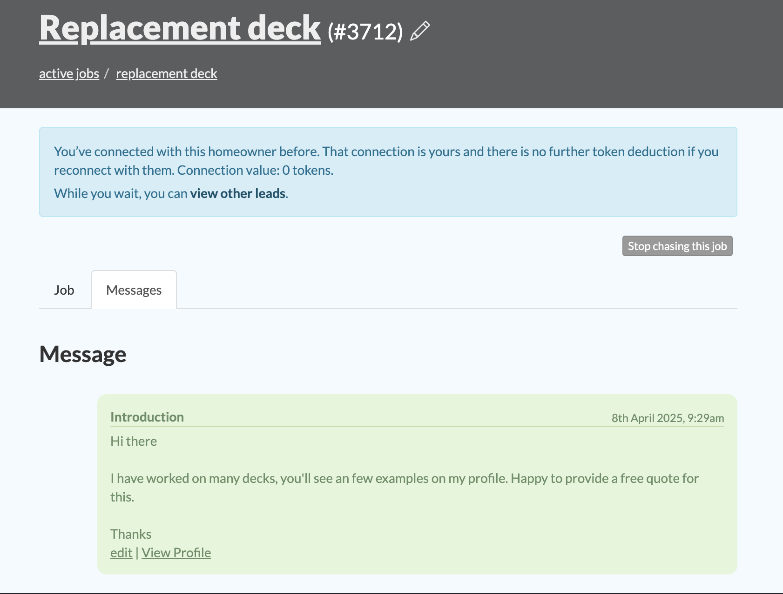Click the Connection value 0 tokens text
Screen dimensions: 783x594
point(255,170)
